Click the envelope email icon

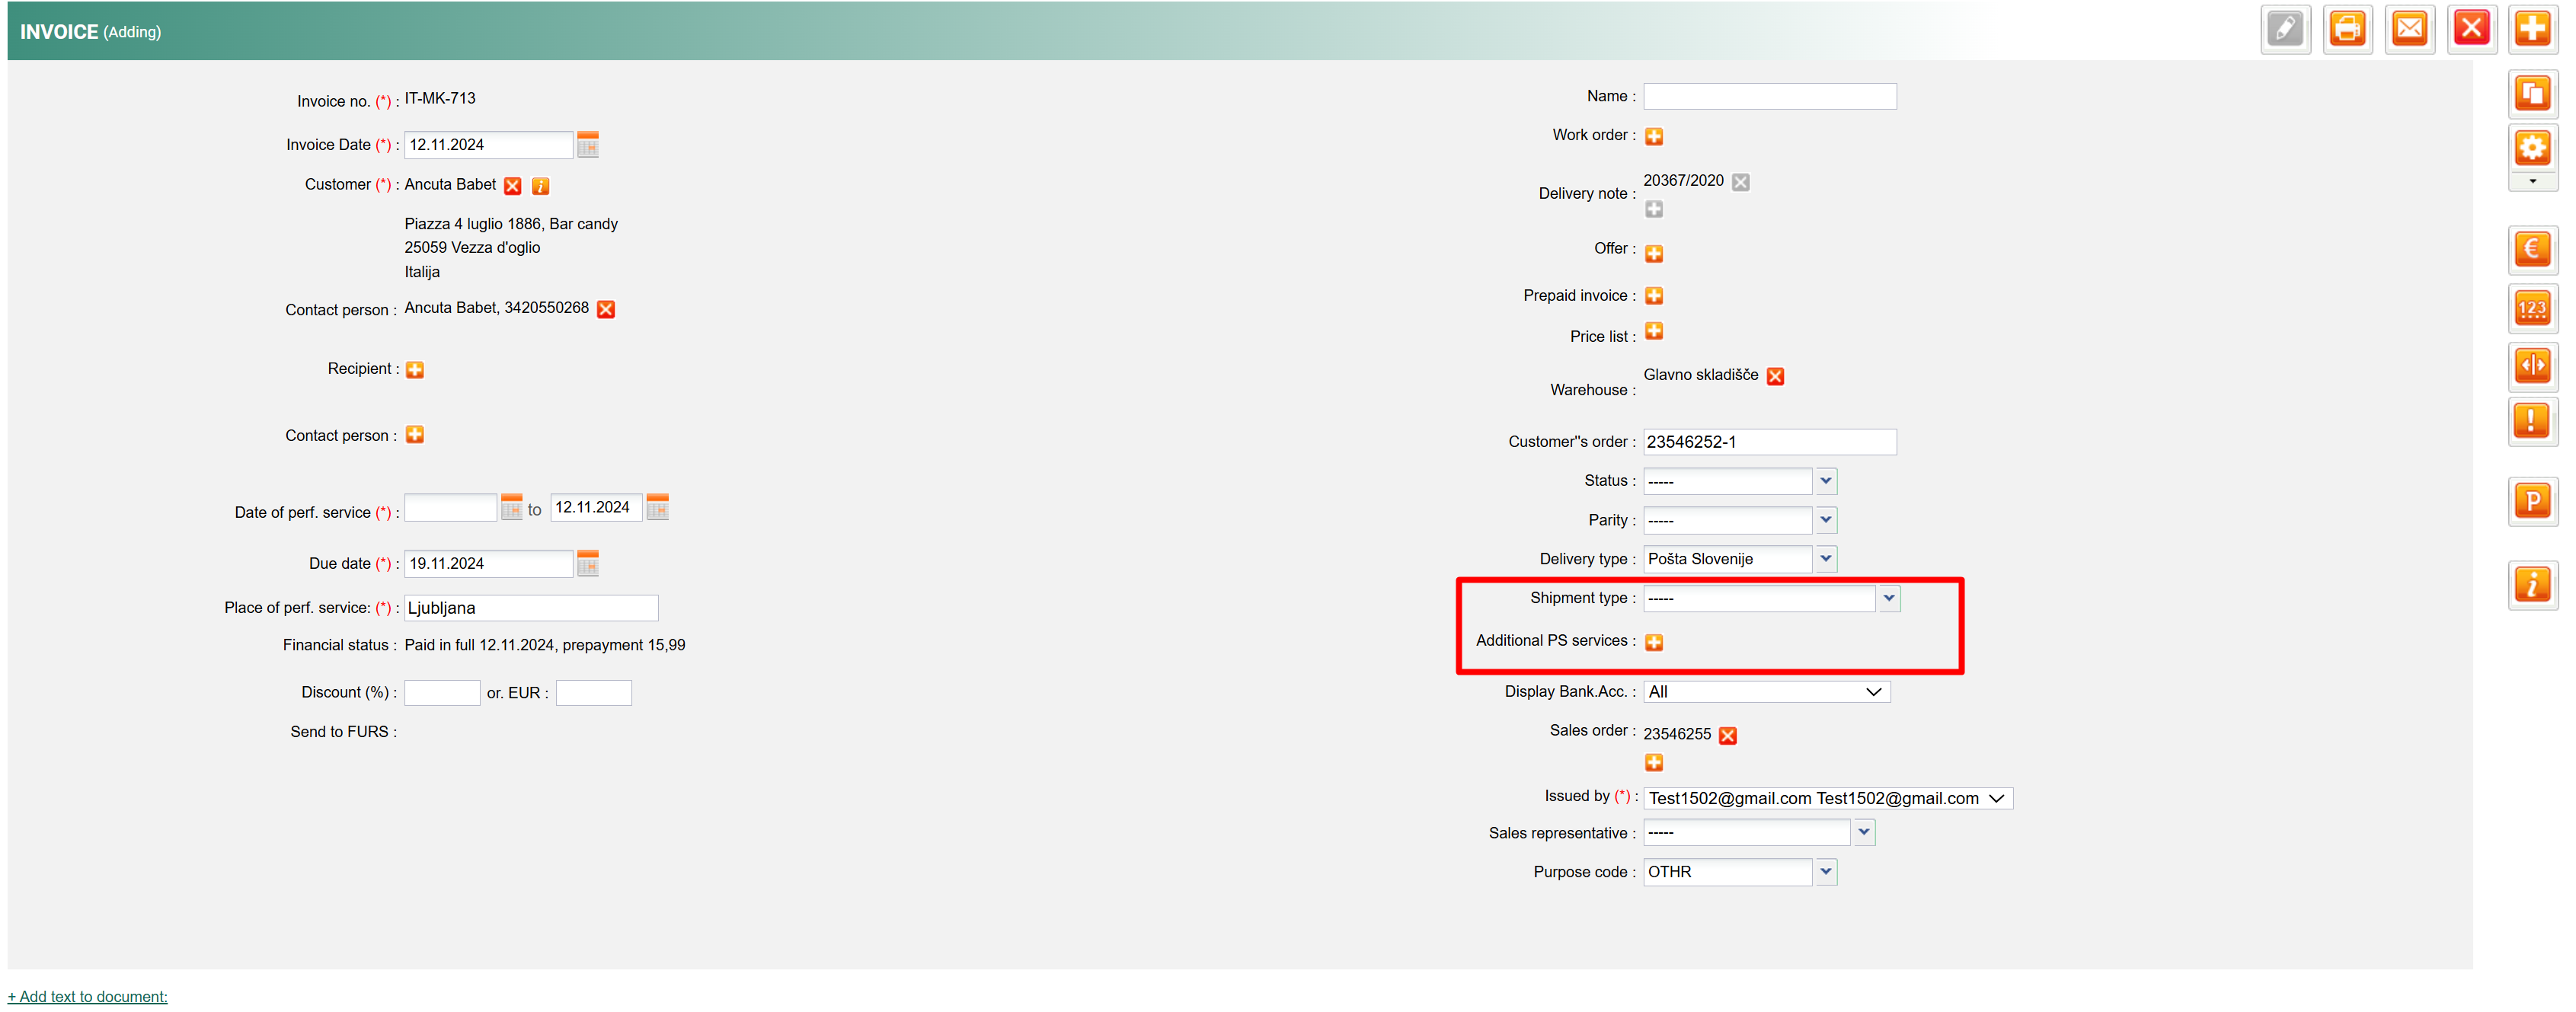[x=2409, y=29]
